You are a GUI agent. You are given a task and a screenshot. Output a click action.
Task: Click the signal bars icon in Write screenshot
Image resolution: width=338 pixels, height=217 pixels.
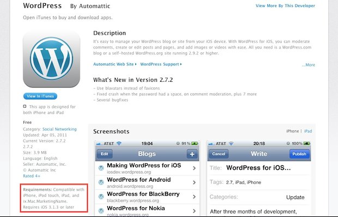pos(212,144)
